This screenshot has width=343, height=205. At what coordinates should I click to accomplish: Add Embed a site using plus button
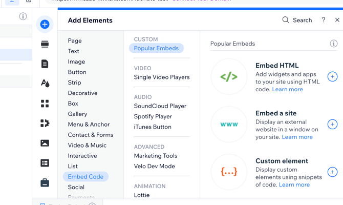332,125
